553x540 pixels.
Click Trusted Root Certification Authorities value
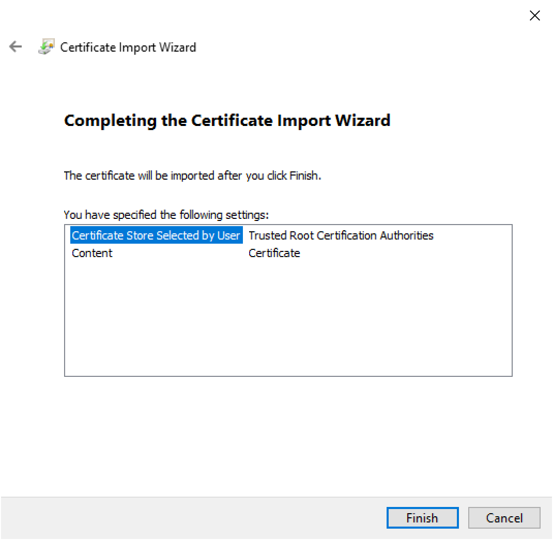click(x=341, y=235)
